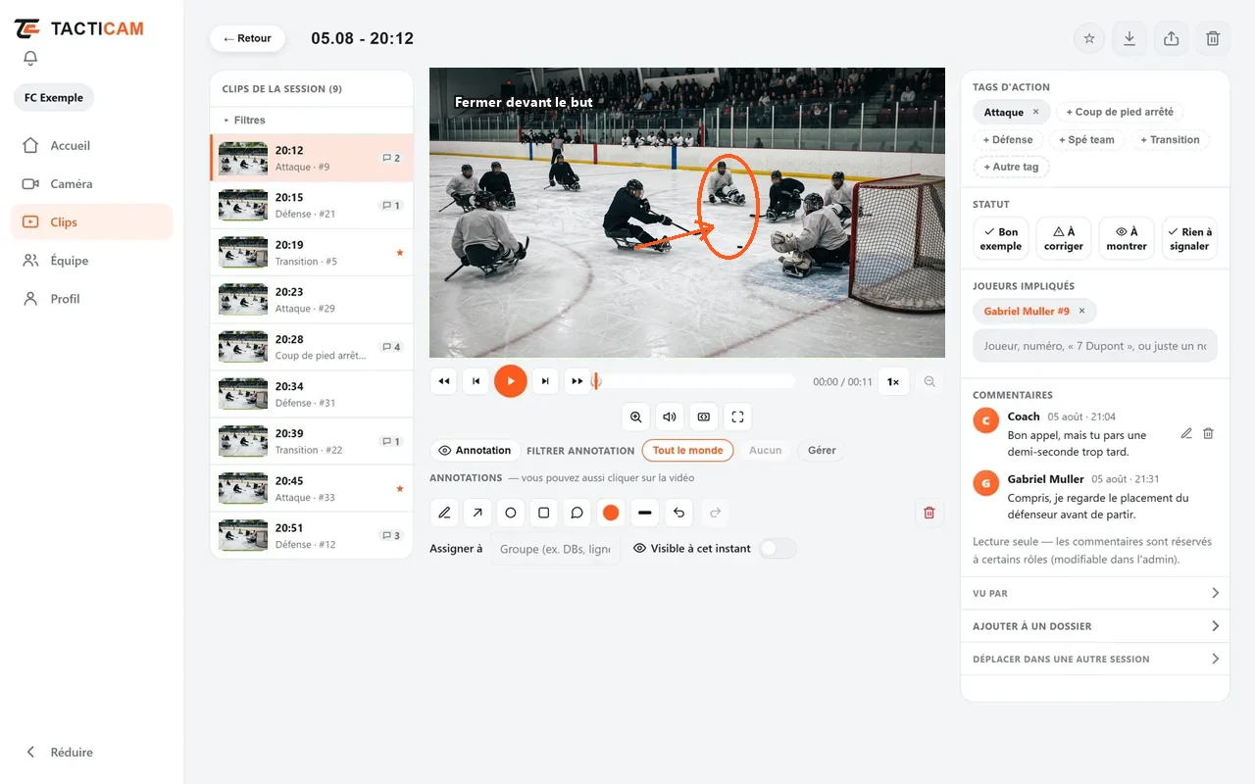
Task: Open Équipe in the sidebar
Action: (92, 261)
